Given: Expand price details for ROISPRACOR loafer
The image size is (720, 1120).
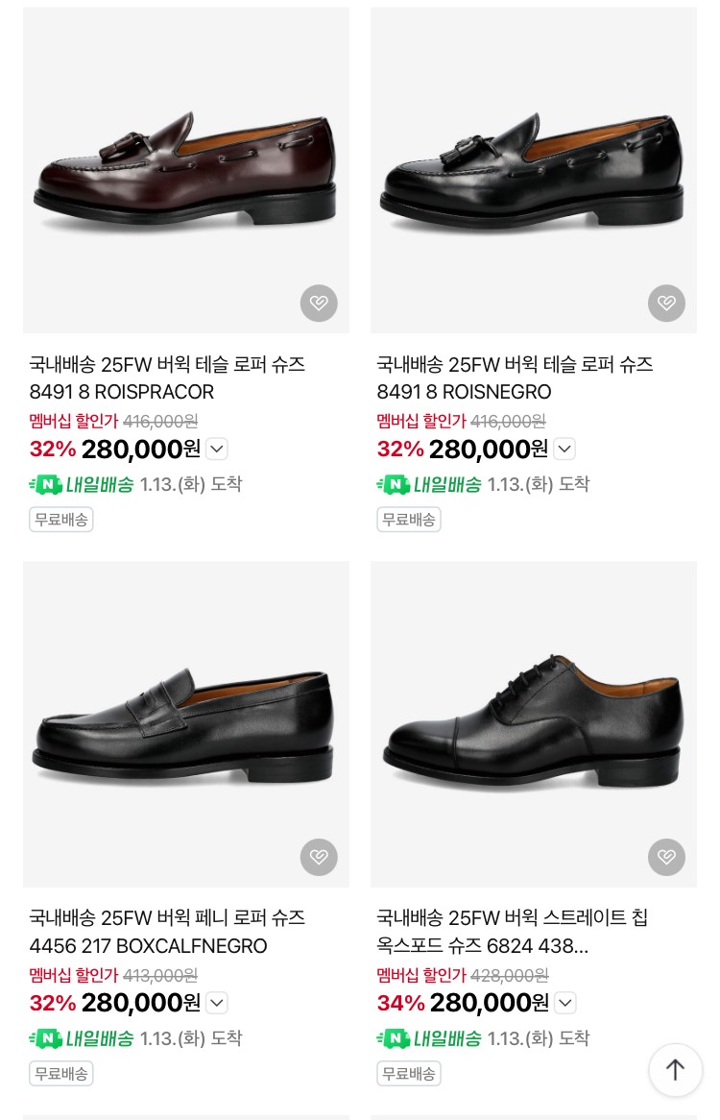Looking at the screenshot, I should coord(217,449).
